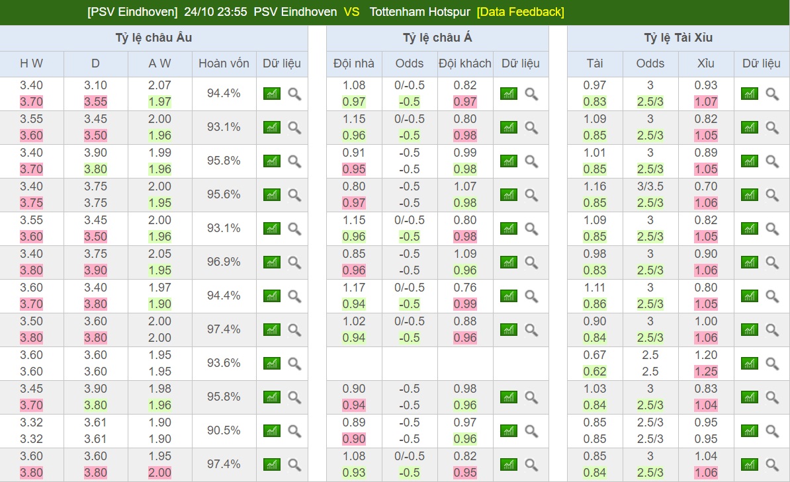The width and height of the screenshot is (790, 482).
Task: Select the 90.5% return value
Action: coord(224,430)
